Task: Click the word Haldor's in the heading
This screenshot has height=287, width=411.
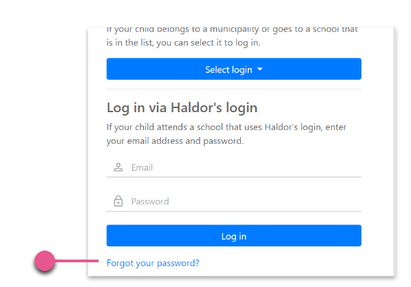Action: pyautogui.click(x=196, y=107)
